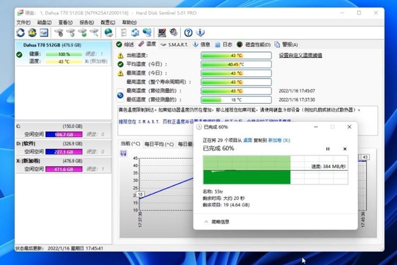Click the blue round arrow icon beside temperature rows

[x=120, y=95]
